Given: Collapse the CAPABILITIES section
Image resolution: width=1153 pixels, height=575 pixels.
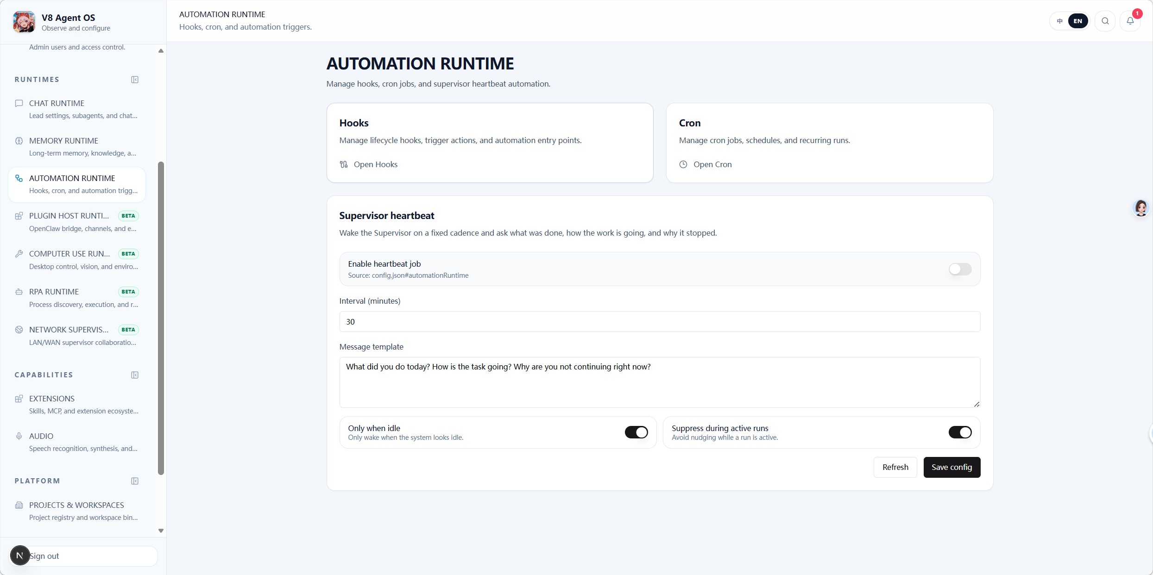Looking at the screenshot, I should click(134, 375).
